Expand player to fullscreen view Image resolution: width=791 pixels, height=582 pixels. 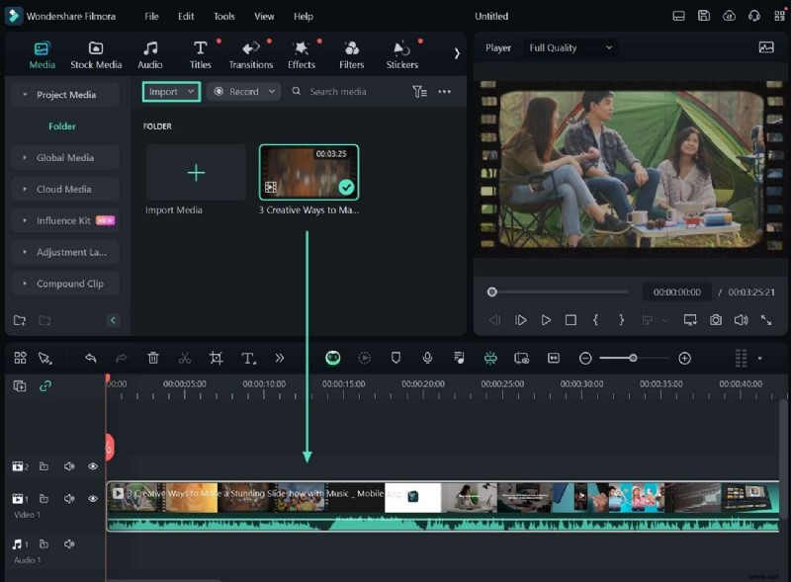pyautogui.click(x=764, y=320)
